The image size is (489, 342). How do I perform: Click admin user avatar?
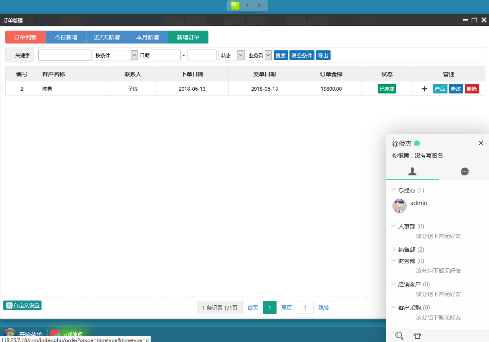pyautogui.click(x=399, y=206)
